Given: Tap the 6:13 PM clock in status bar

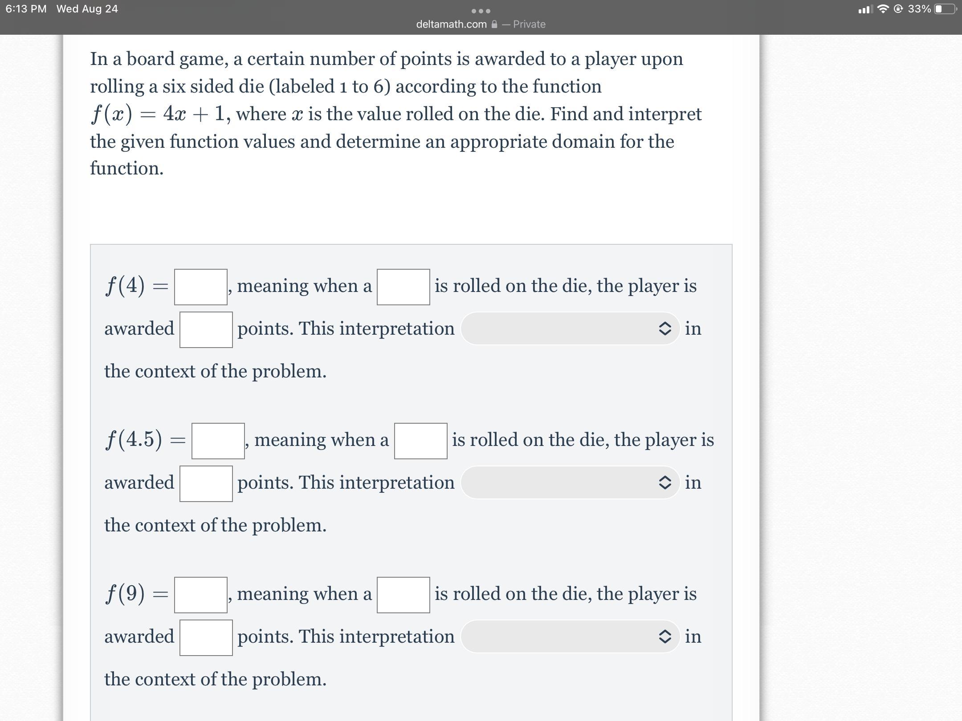Looking at the screenshot, I should point(26,9).
